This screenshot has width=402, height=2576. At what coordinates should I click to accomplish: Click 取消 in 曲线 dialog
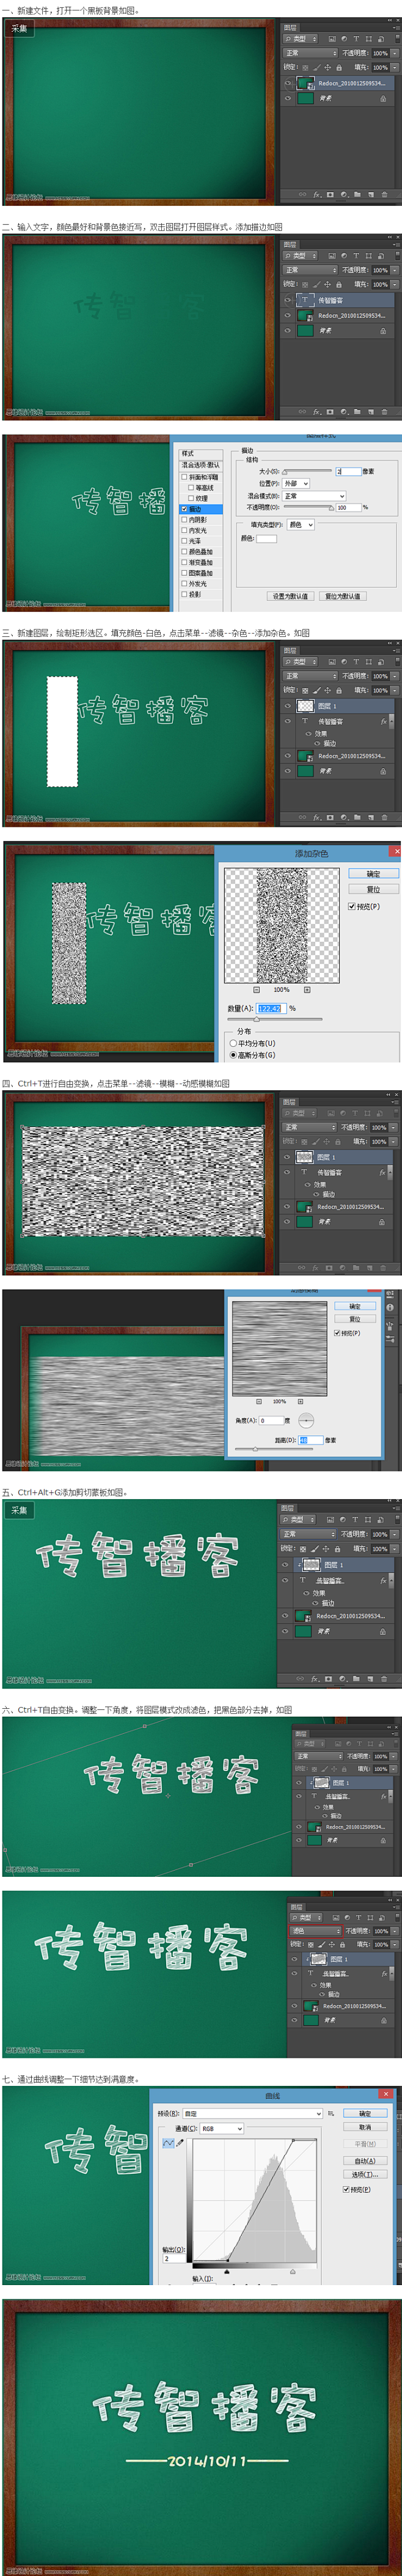365,2127
